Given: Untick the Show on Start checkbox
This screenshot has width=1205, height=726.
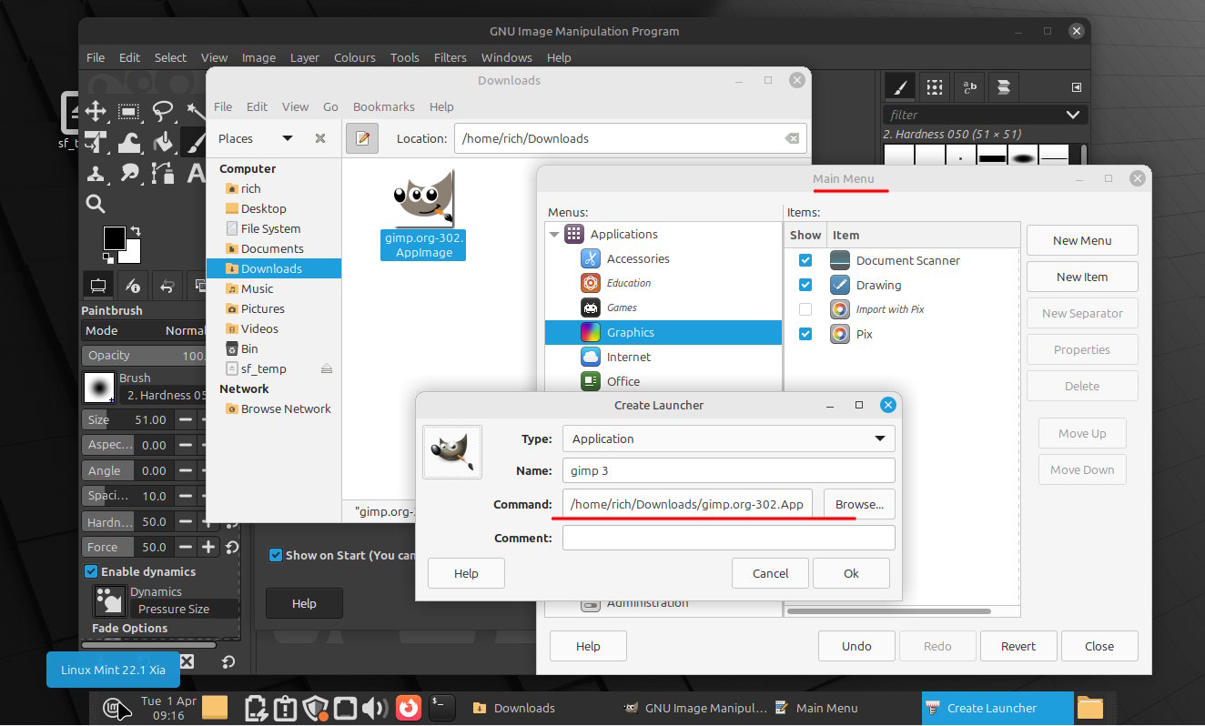Looking at the screenshot, I should 276,555.
